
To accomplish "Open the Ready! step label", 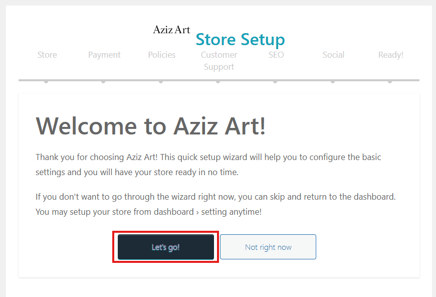I will click(x=390, y=55).
